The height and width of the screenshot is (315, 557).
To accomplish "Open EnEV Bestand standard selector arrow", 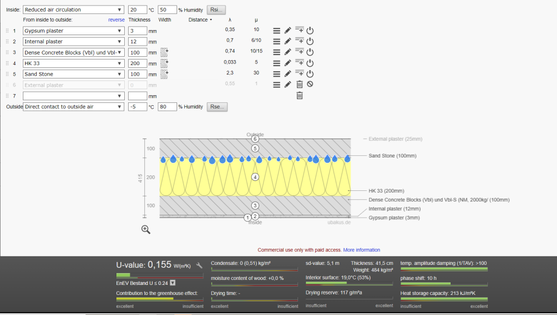I will (173, 283).
